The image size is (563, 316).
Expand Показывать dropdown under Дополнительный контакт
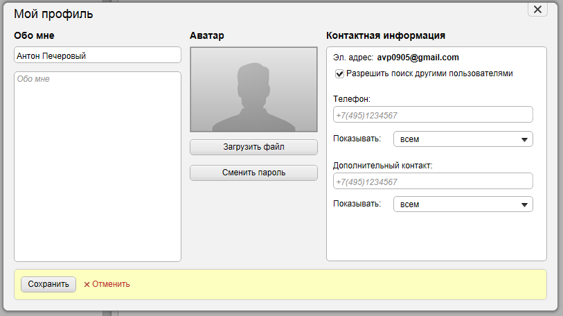[463, 204]
